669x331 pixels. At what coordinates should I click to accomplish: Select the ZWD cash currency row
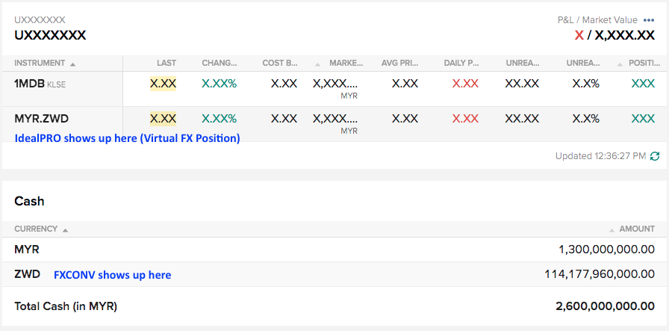[x=334, y=274]
